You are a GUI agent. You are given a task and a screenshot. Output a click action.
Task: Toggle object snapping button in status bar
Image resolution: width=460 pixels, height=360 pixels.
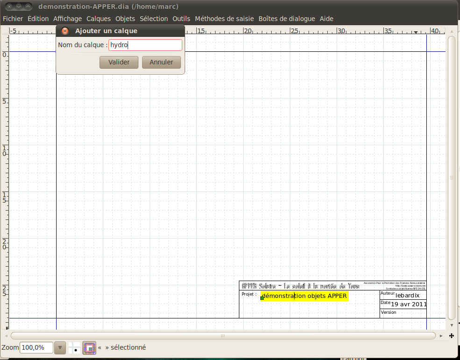point(89,347)
